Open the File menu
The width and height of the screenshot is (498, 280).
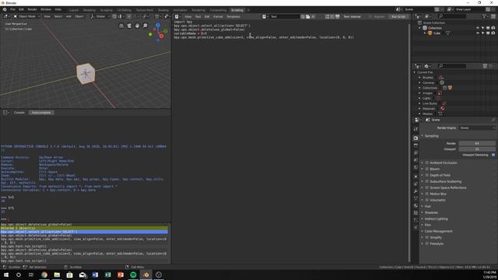12,9
